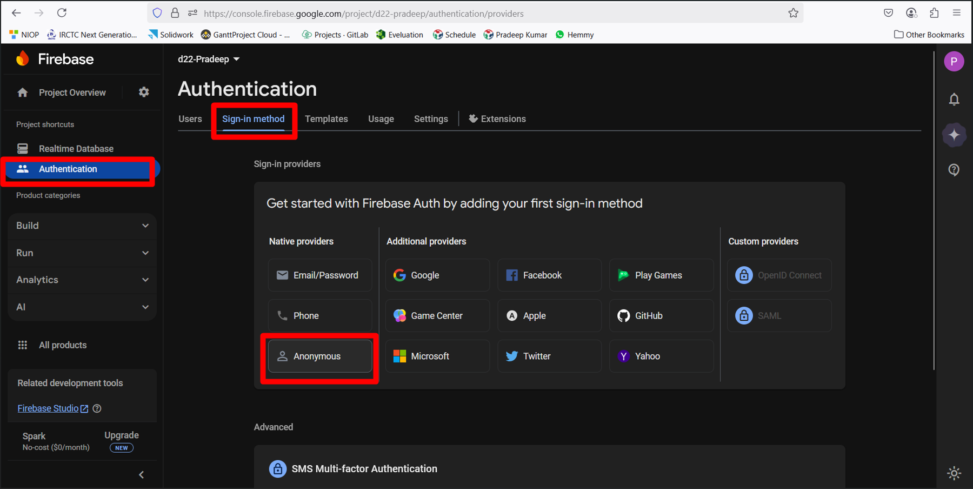Expand the AI category

pyautogui.click(x=82, y=307)
